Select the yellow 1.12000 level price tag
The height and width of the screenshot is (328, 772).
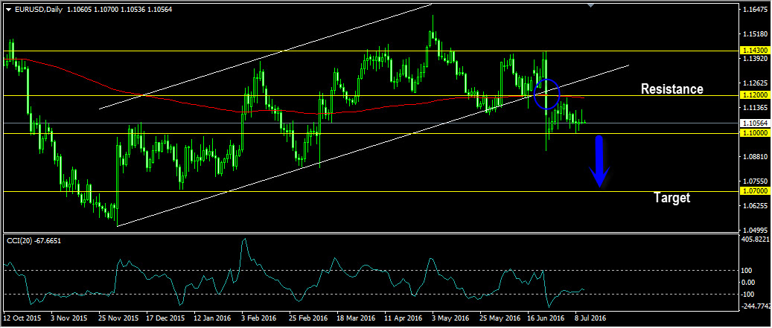pos(754,95)
